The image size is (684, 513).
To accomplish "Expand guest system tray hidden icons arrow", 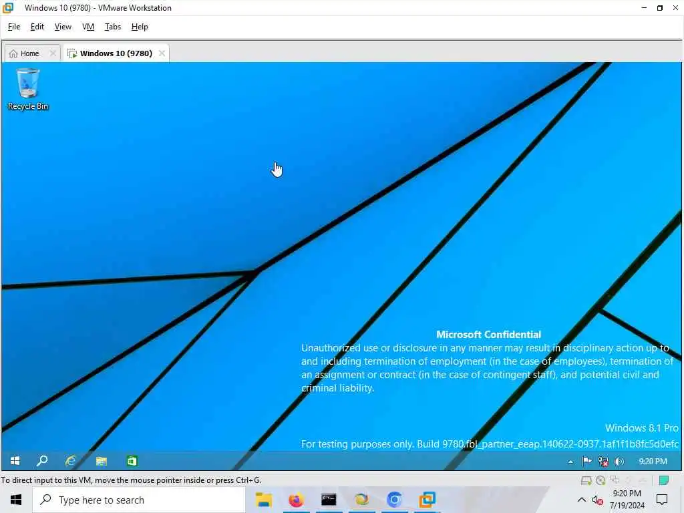I will [570, 462].
